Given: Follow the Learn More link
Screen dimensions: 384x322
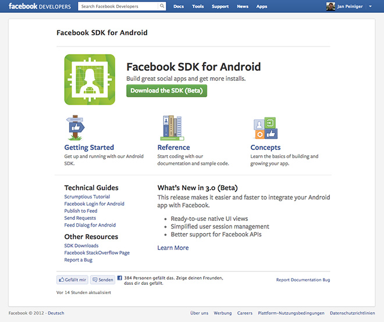Looking at the screenshot, I should 173,248.
